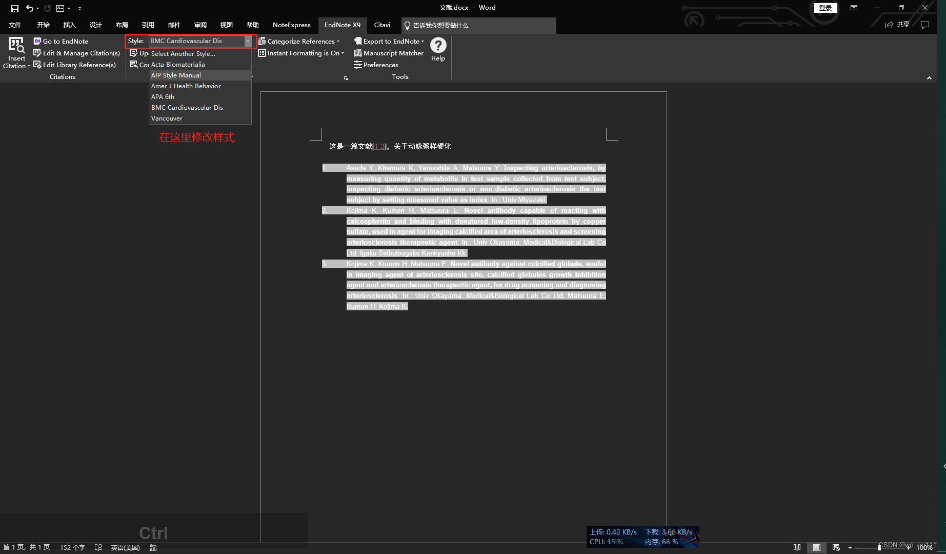This screenshot has width=946, height=554.
Task: Switch to Web Layout view
Action: (x=836, y=547)
